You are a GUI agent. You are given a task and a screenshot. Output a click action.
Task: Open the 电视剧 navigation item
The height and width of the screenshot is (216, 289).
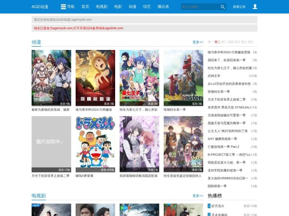point(102,7)
